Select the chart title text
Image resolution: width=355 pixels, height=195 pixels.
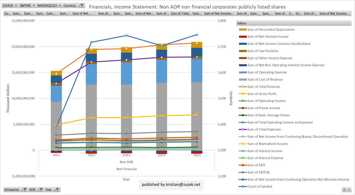(x=187, y=6)
